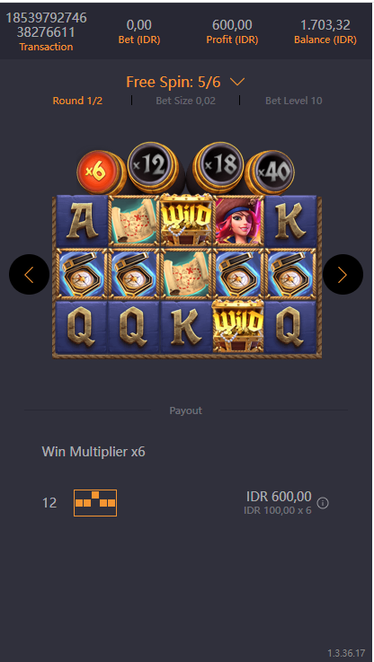Go to the previous spin with left arrow
The image size is (374, 662).
point(29,275)
